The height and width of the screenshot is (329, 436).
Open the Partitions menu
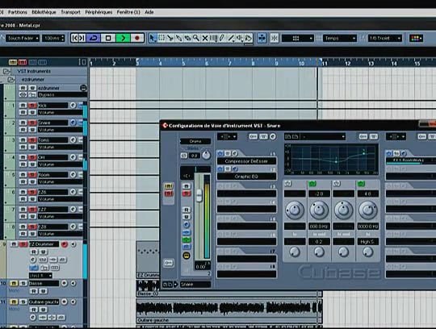coord(18,12)
